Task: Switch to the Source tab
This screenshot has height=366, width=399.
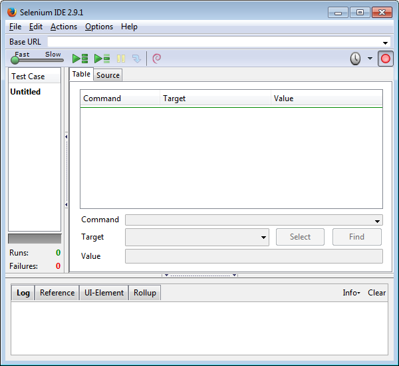Action: [108, 75]
